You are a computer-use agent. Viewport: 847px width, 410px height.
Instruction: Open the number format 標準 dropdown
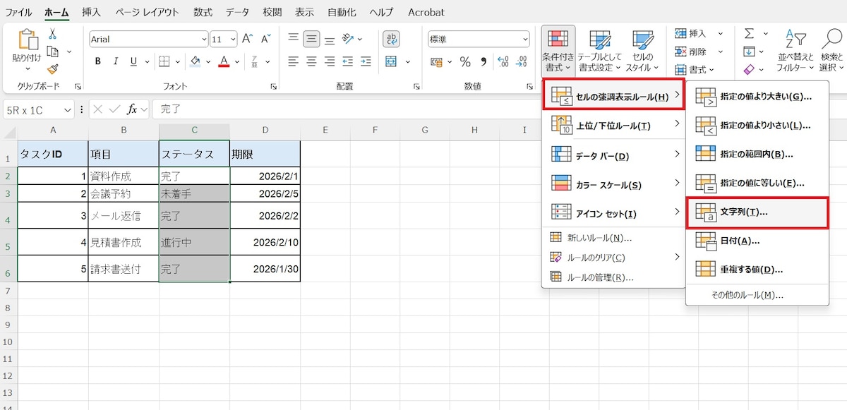pyautogui.click(x=524, y=40)
